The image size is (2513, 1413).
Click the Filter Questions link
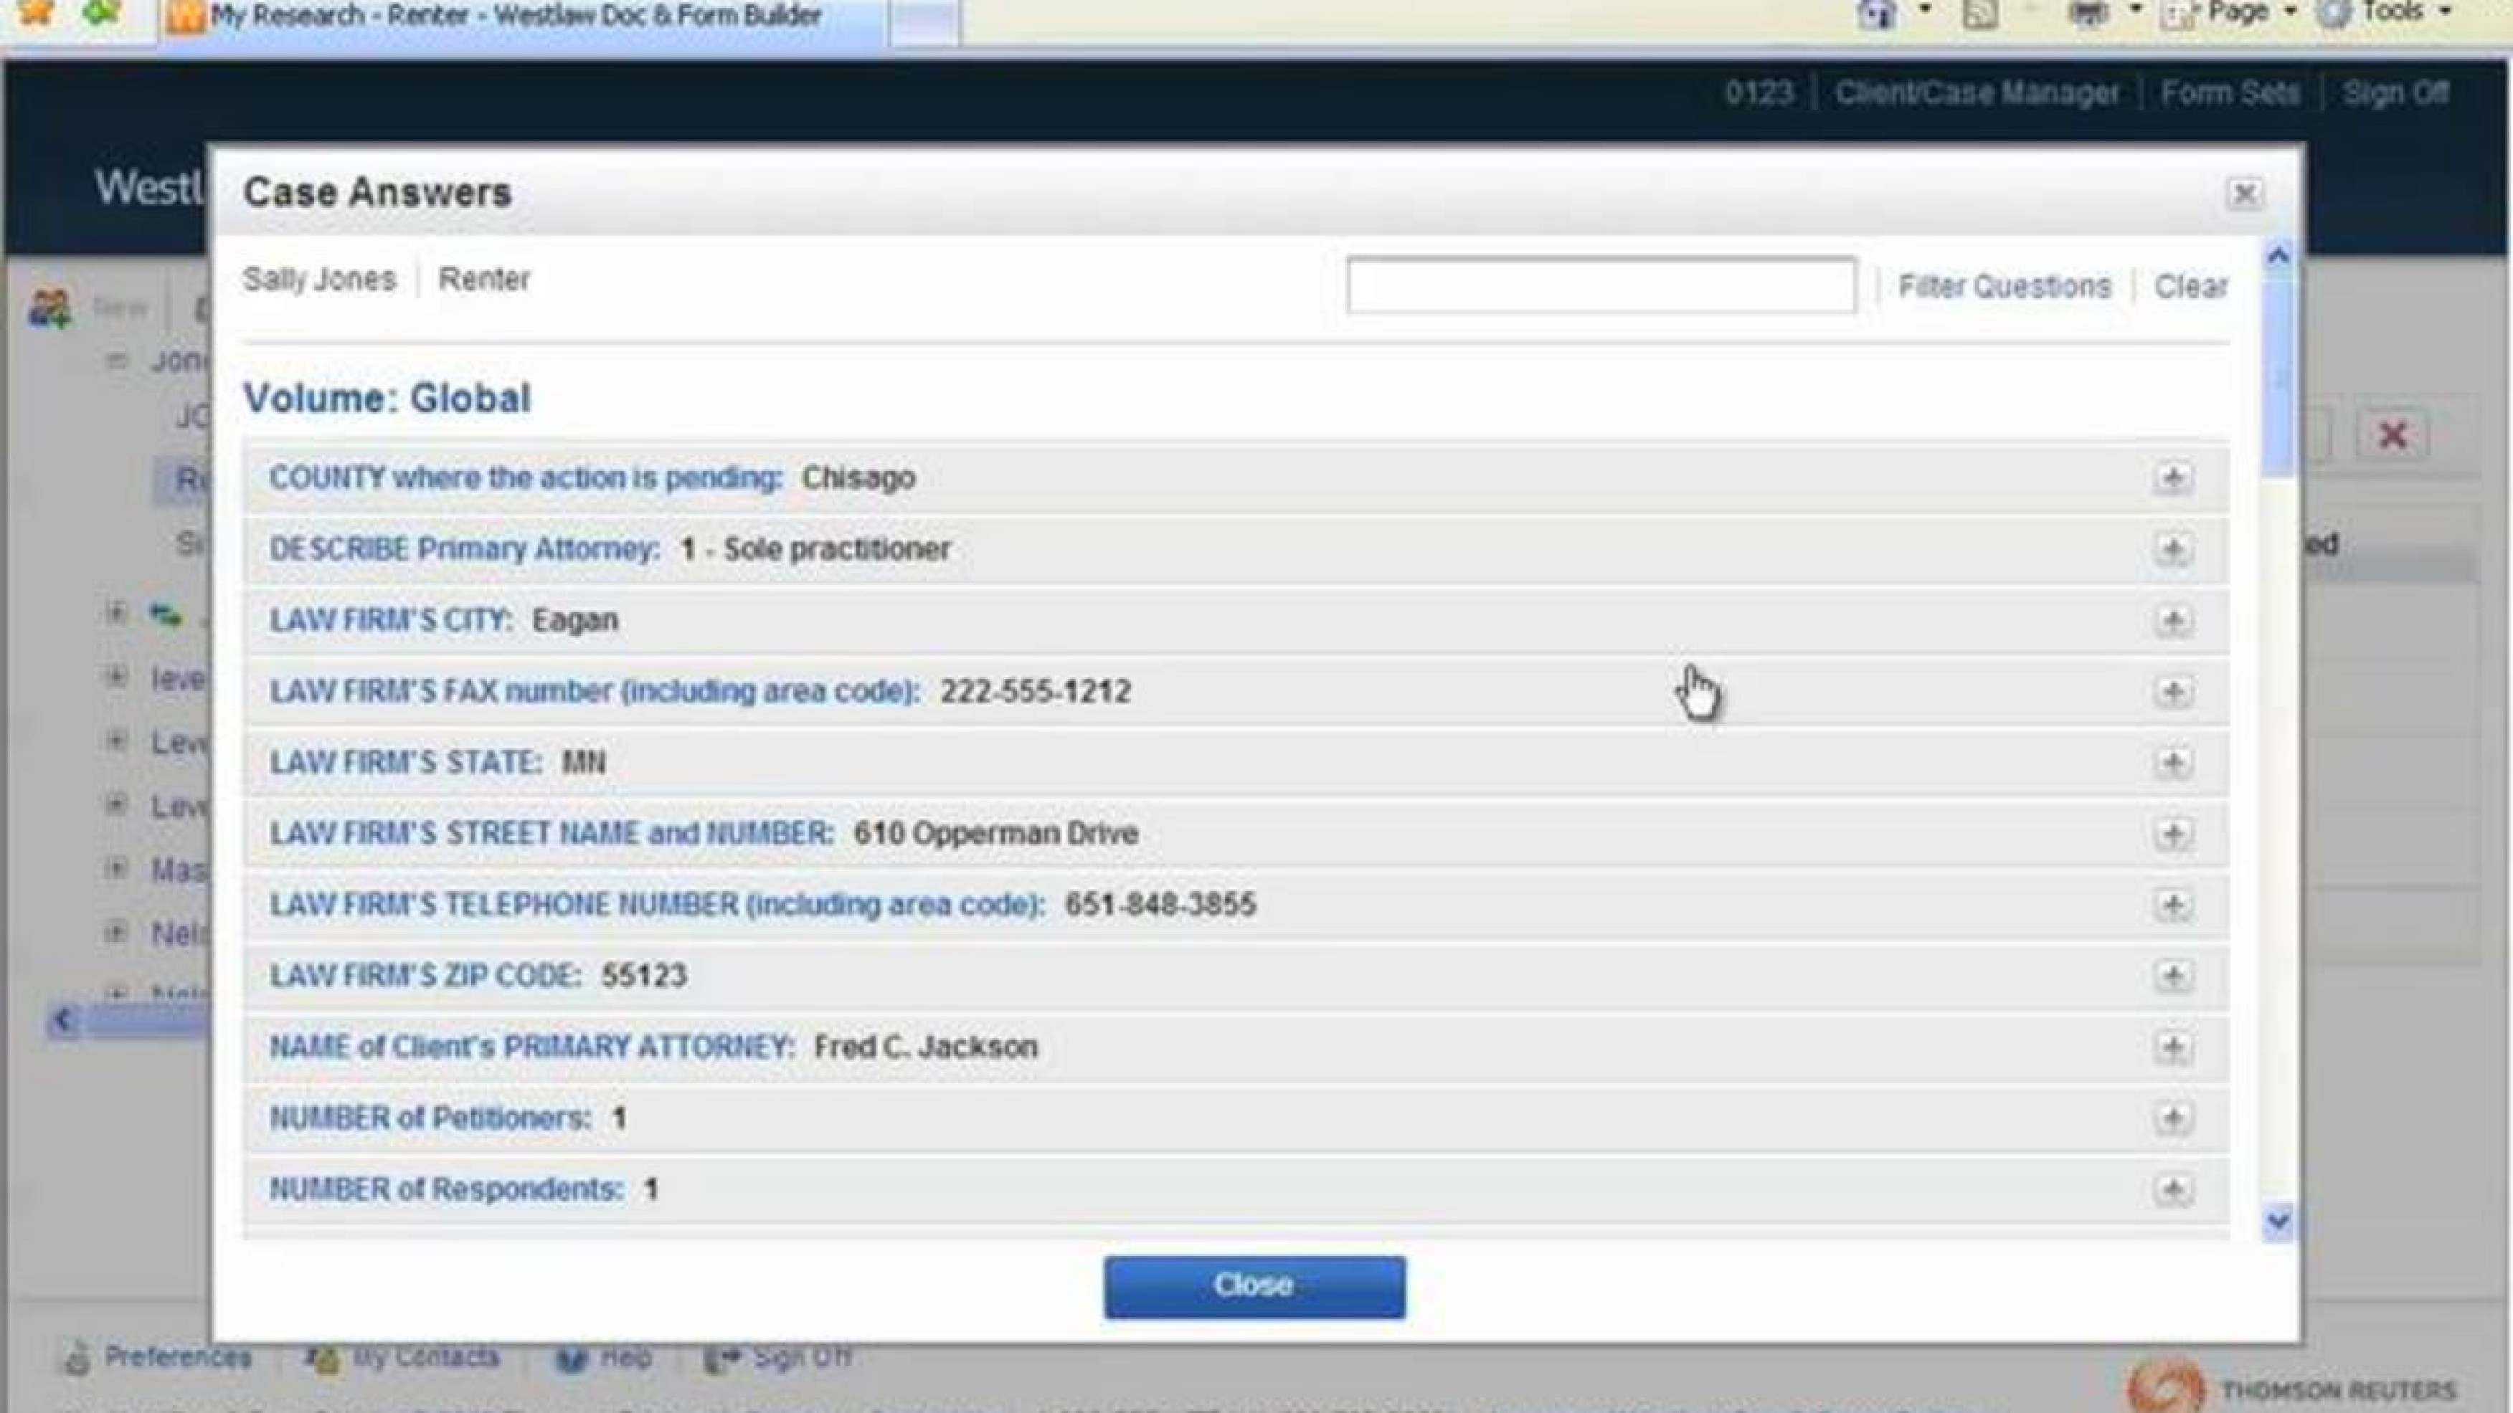click(2004, 287)
